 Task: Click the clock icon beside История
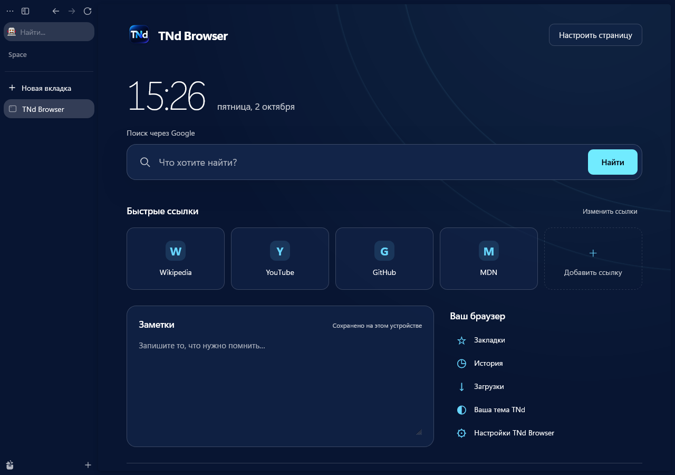click(x=461, y=364)
